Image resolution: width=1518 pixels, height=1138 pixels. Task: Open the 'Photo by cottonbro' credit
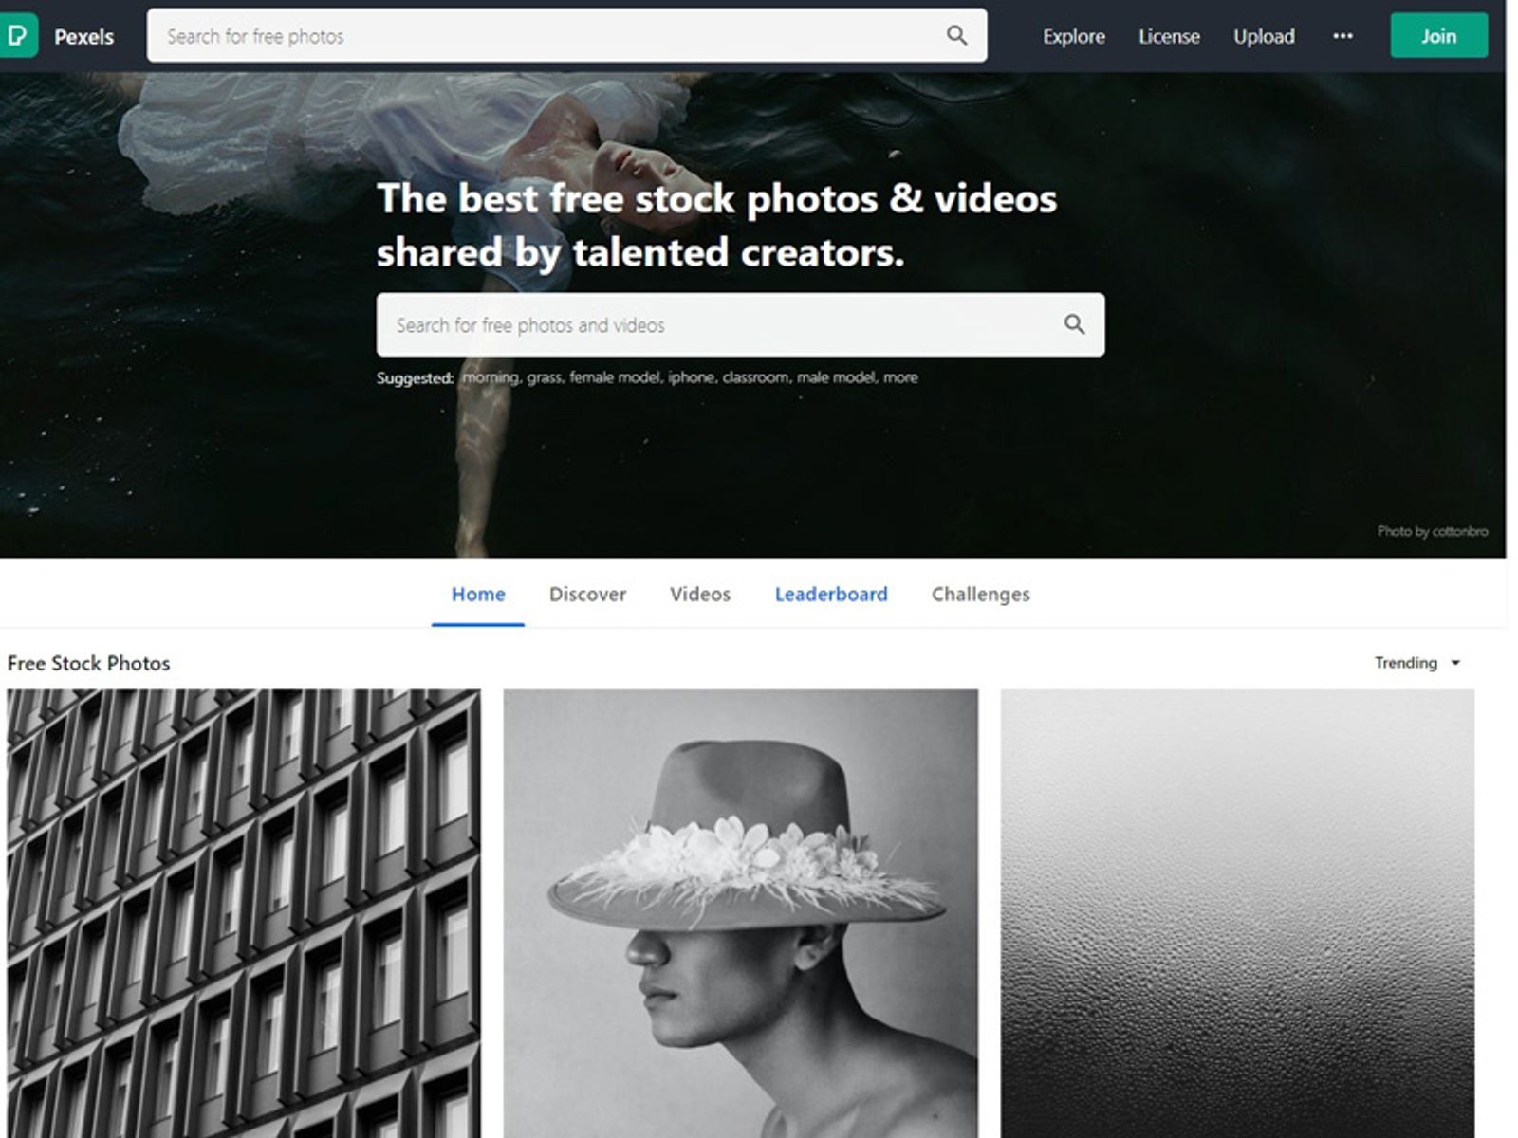[x=1433, y=531]
